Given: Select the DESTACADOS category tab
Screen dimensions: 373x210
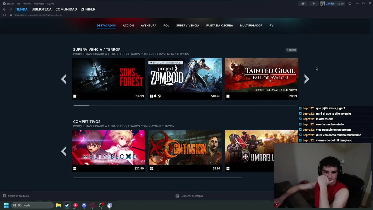Looking at the screenshot, I should pyautogui.click(x=106, y=25).
